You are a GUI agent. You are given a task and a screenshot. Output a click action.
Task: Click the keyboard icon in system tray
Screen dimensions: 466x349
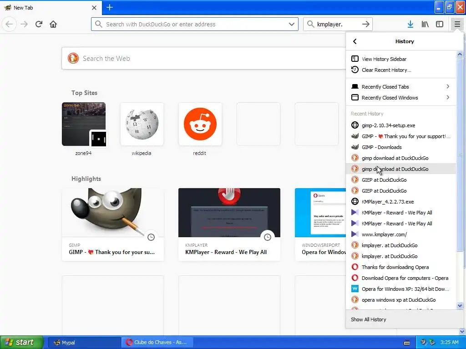coord(406,343)
